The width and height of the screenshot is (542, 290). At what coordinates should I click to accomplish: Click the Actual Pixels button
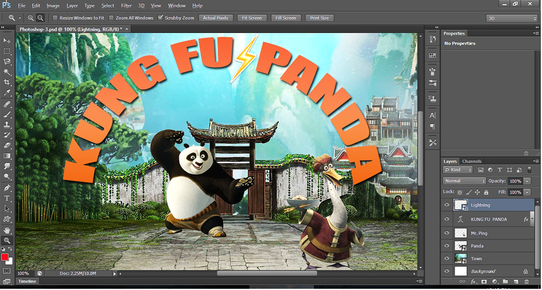216,18
